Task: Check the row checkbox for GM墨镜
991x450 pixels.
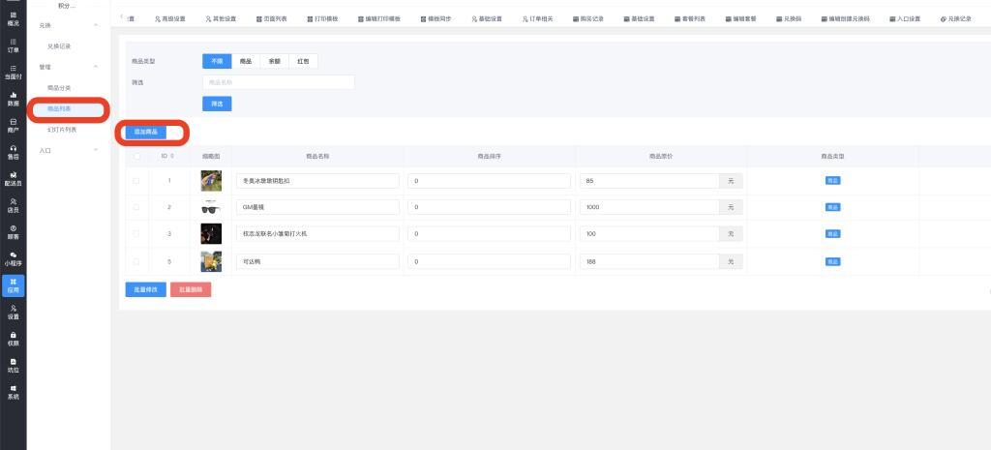Action: pyautogui.click(x=136, y=207)
